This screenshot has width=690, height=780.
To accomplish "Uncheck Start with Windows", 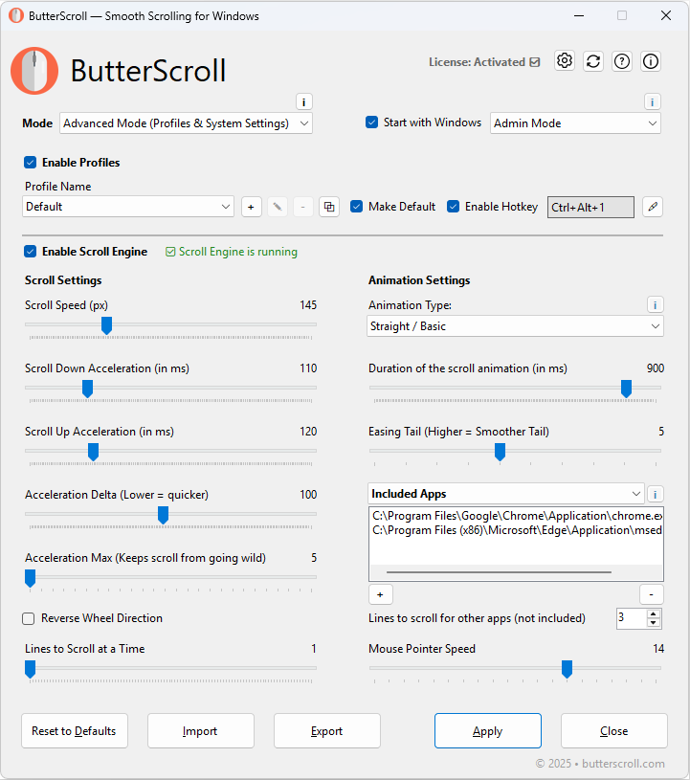I will point(371,123).
